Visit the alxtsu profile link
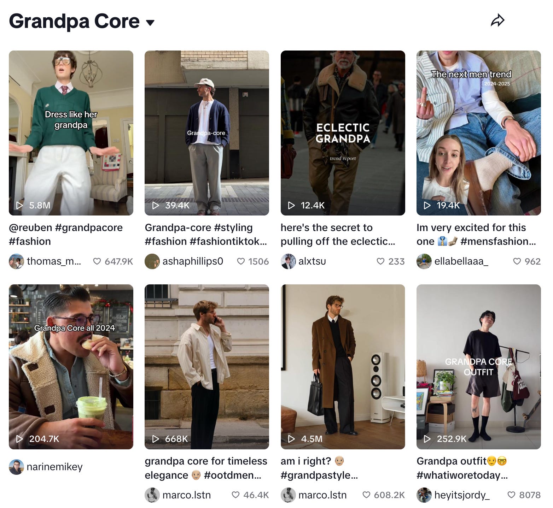This screenshot has width=553, height=508. pyautogui.click(x=312, y=261)
